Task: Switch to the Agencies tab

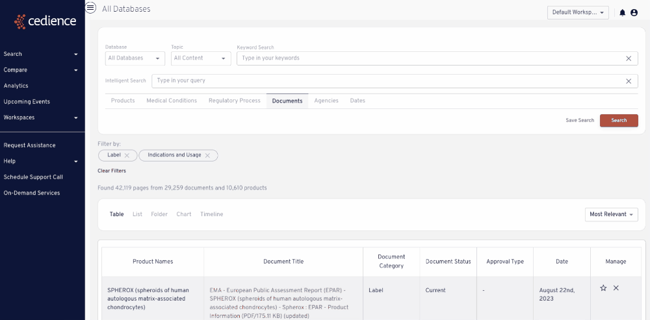Action: (x=326, y=101)
